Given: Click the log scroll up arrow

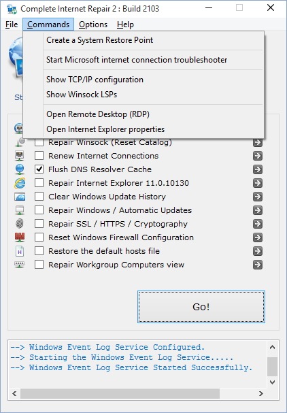Looking at the screenshot, I should (273, 347).
